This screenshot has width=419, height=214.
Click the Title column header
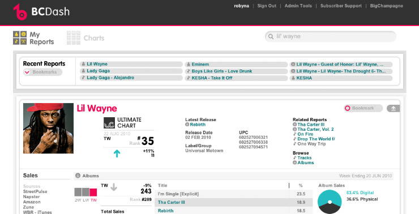(163, 186)
